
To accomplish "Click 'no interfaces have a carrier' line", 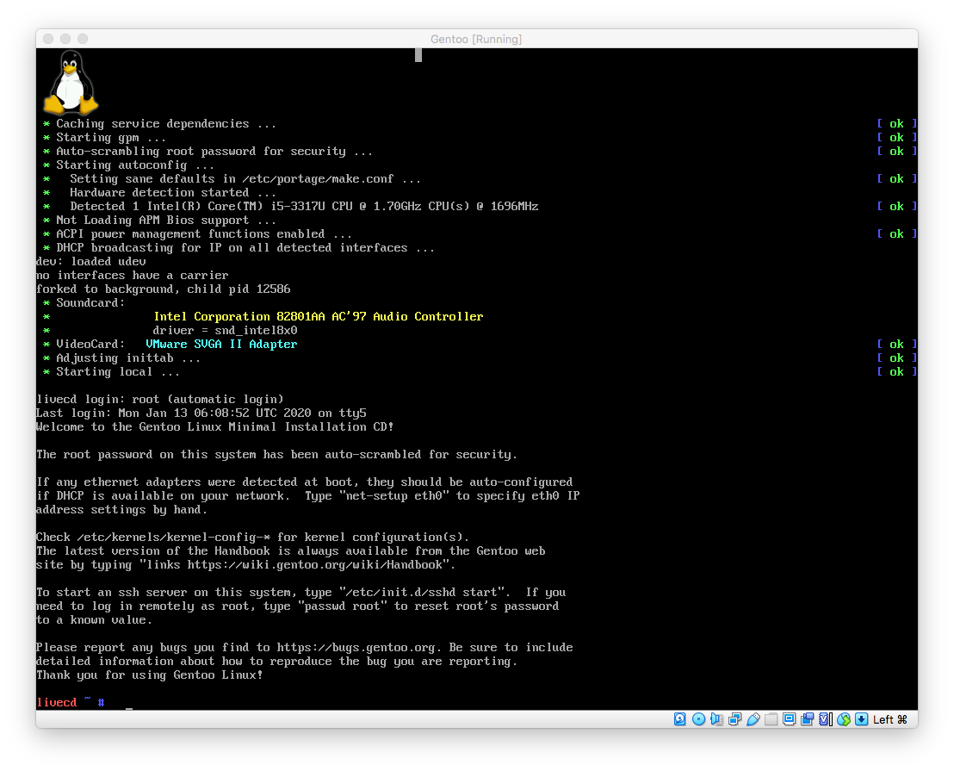I will click(x=133, y=275).
